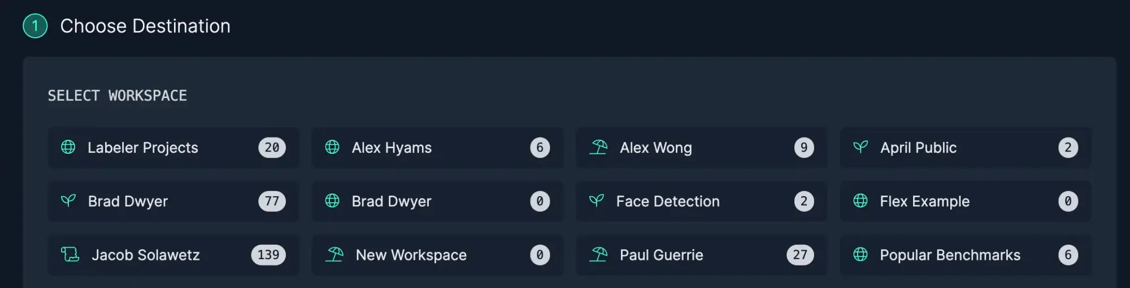The height and width of the screenshot is (288, 1130).
Task: Pick the Popular Benchmarks workspace name
Action: 950,255
